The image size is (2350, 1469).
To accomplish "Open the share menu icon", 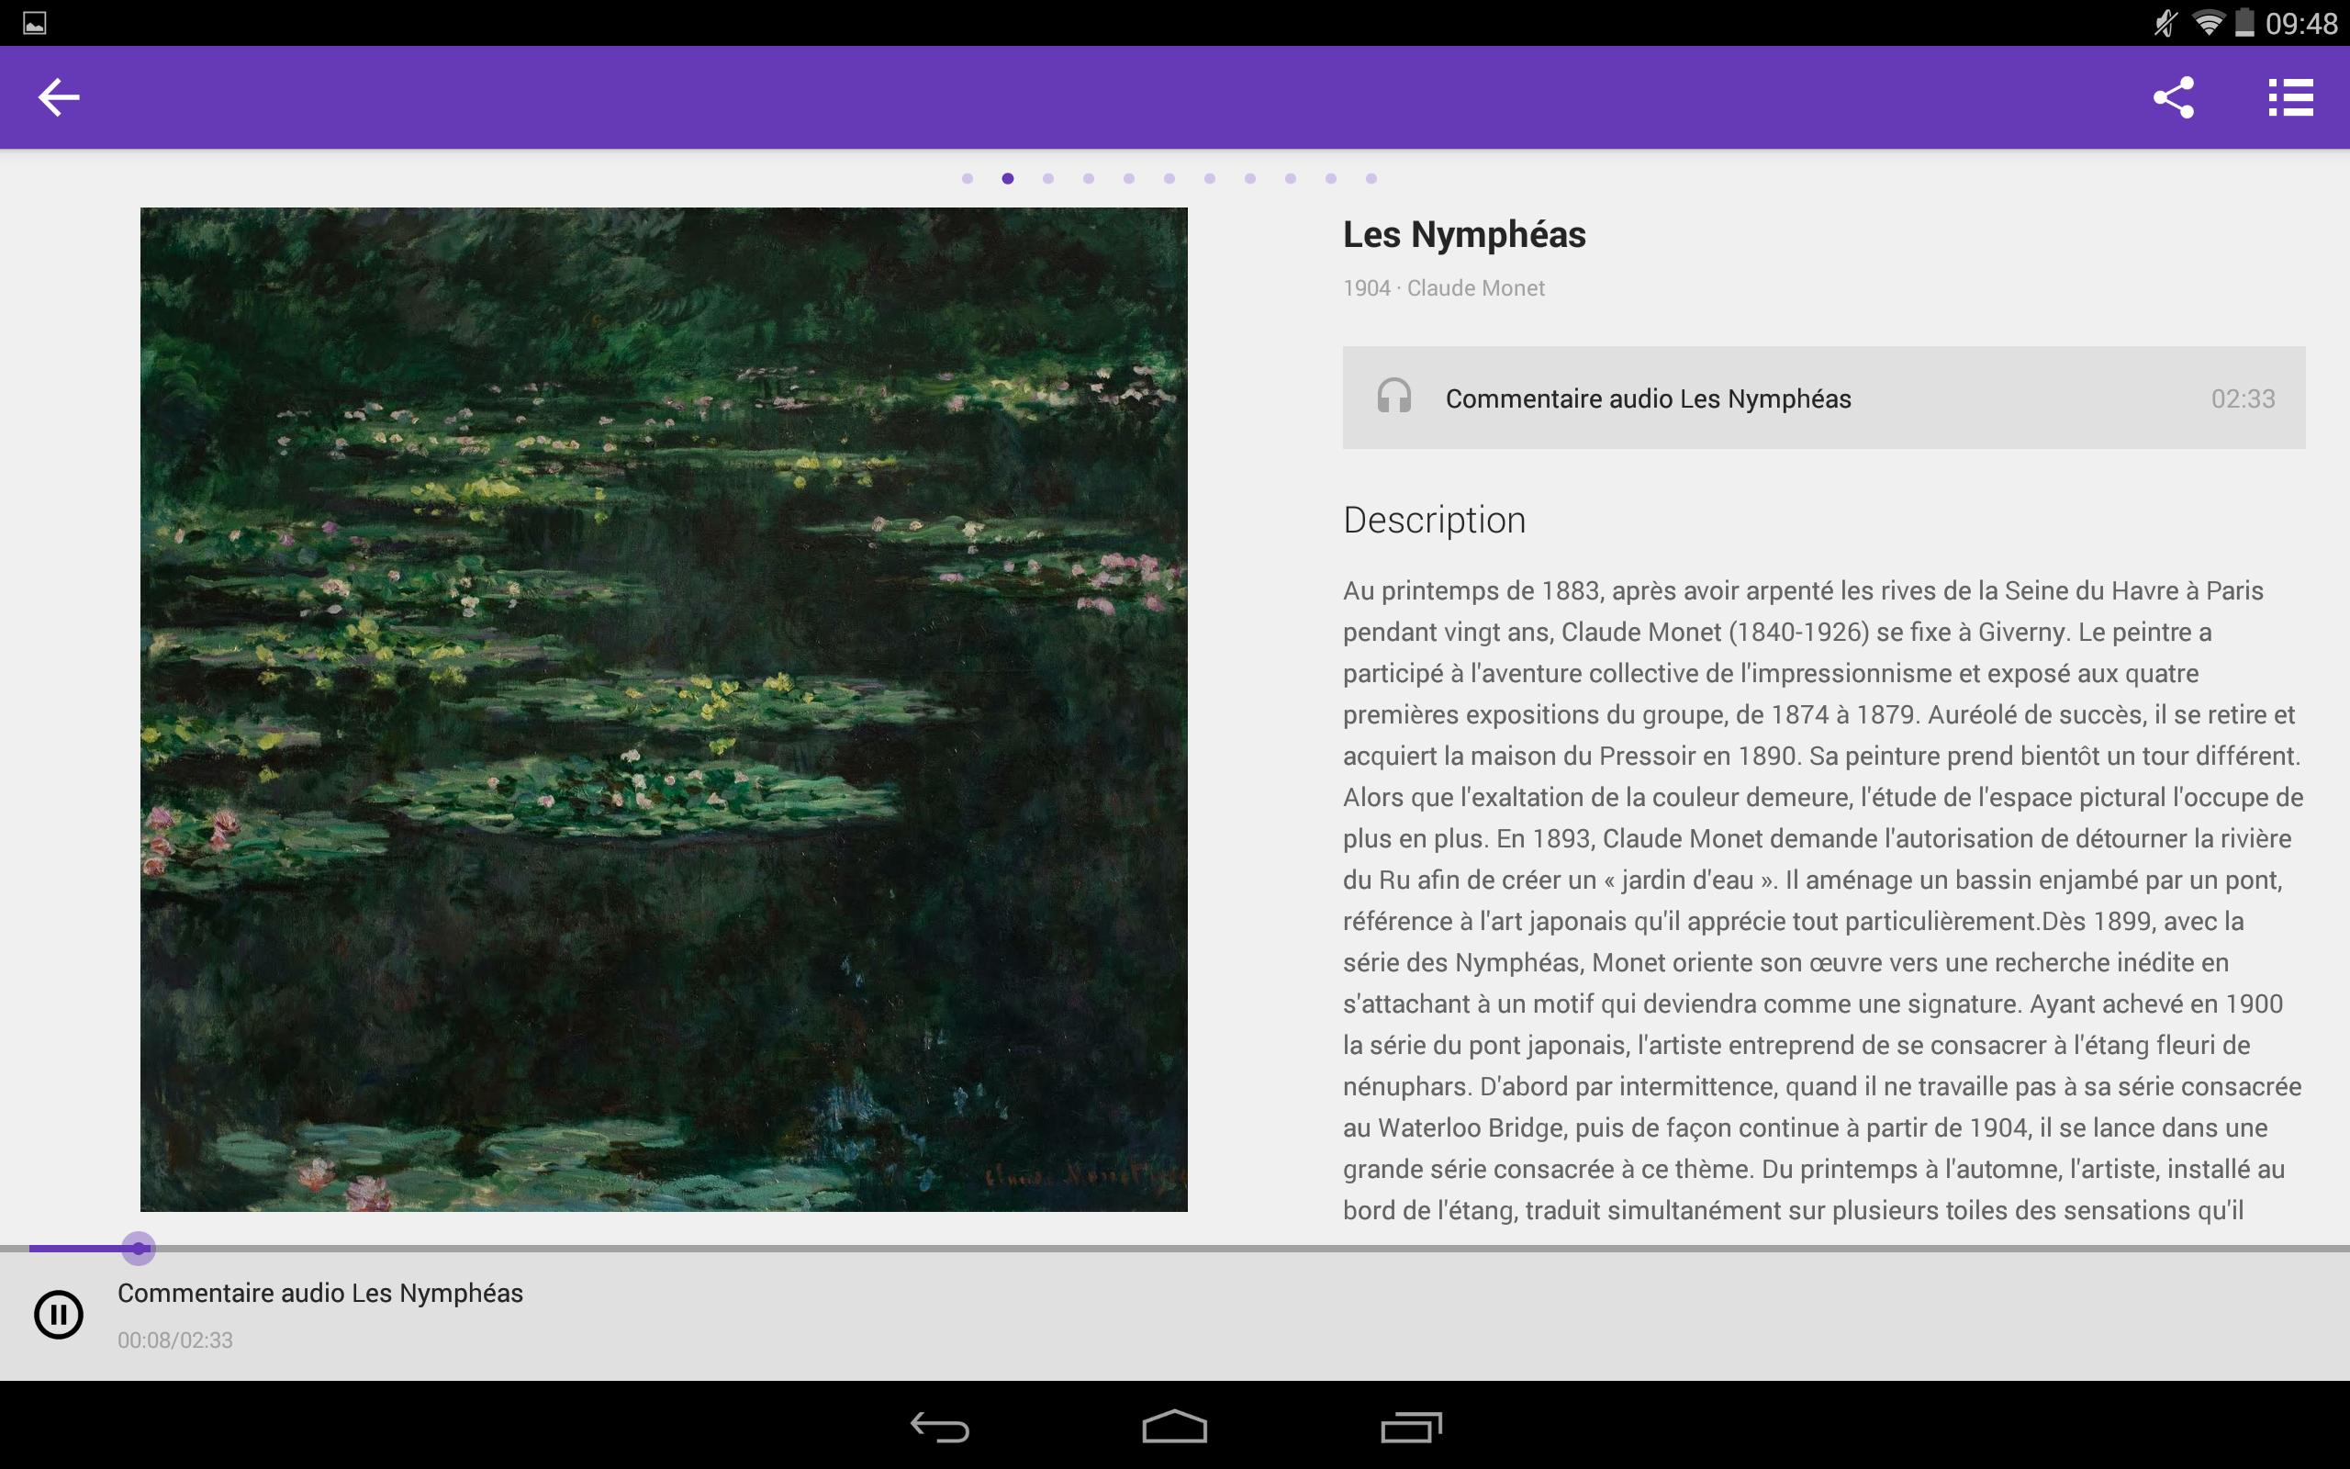I will pyautogui.click(x=2173, y=97).
